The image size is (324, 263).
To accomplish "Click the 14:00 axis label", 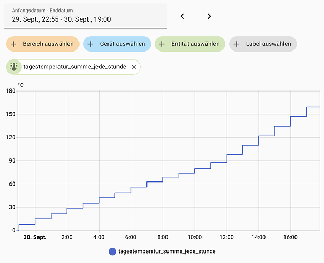I will [x=259, y=237].
